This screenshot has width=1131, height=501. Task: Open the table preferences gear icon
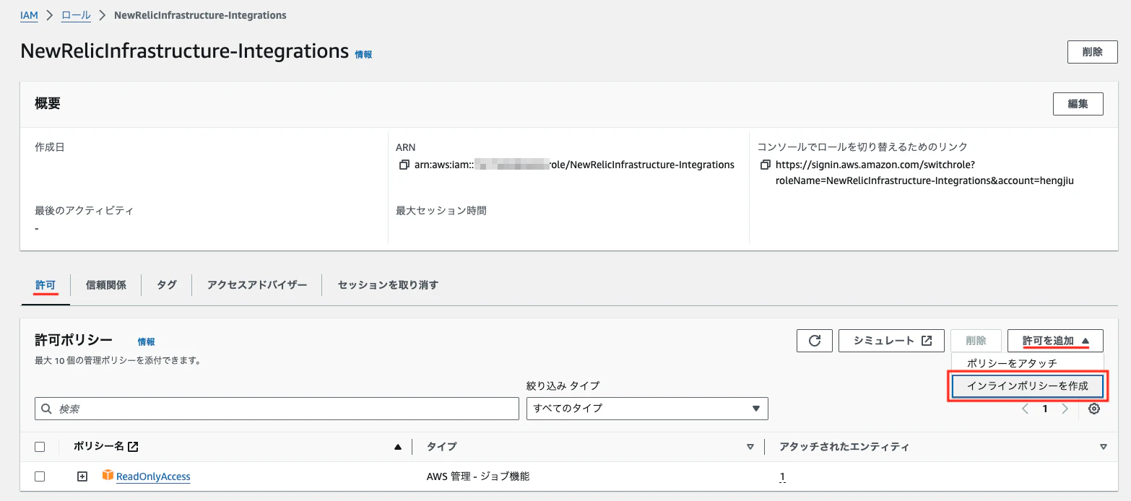point(1094,409)
